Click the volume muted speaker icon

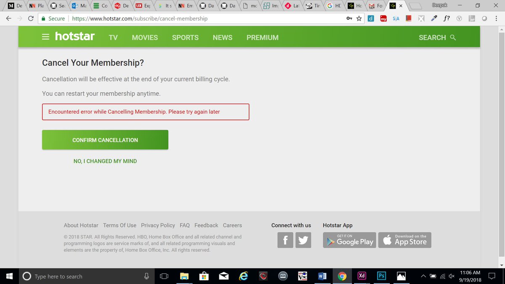click(452, 276)
